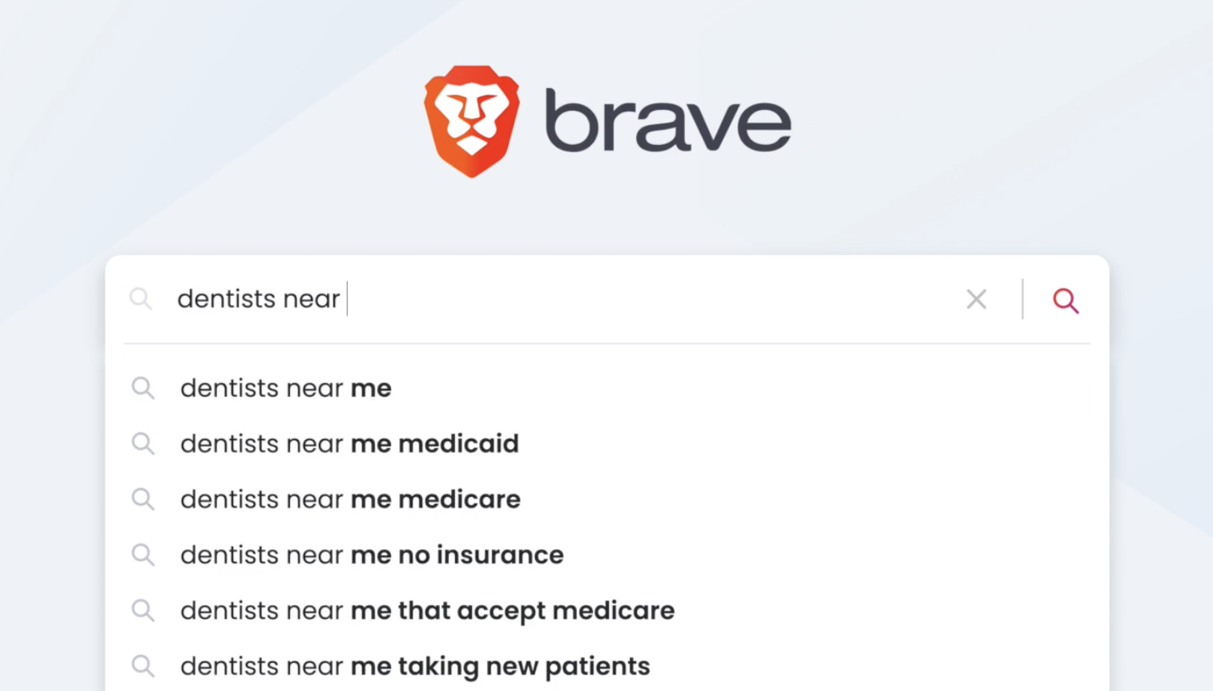Click magnifier icon beside 'me medicaid' suggestion

(x=143, y=443)
